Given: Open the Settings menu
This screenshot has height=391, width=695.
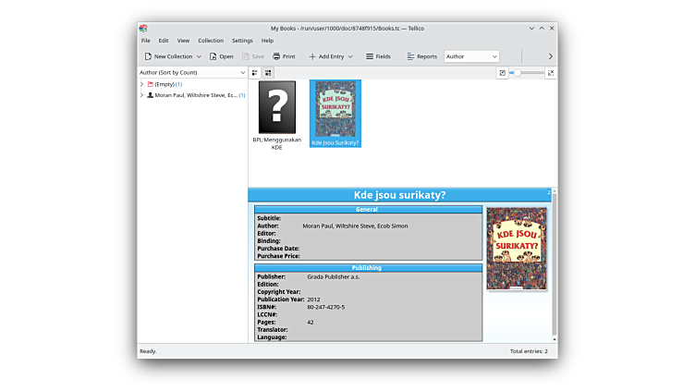Looking at the screenshot, I should pos(242,41).
